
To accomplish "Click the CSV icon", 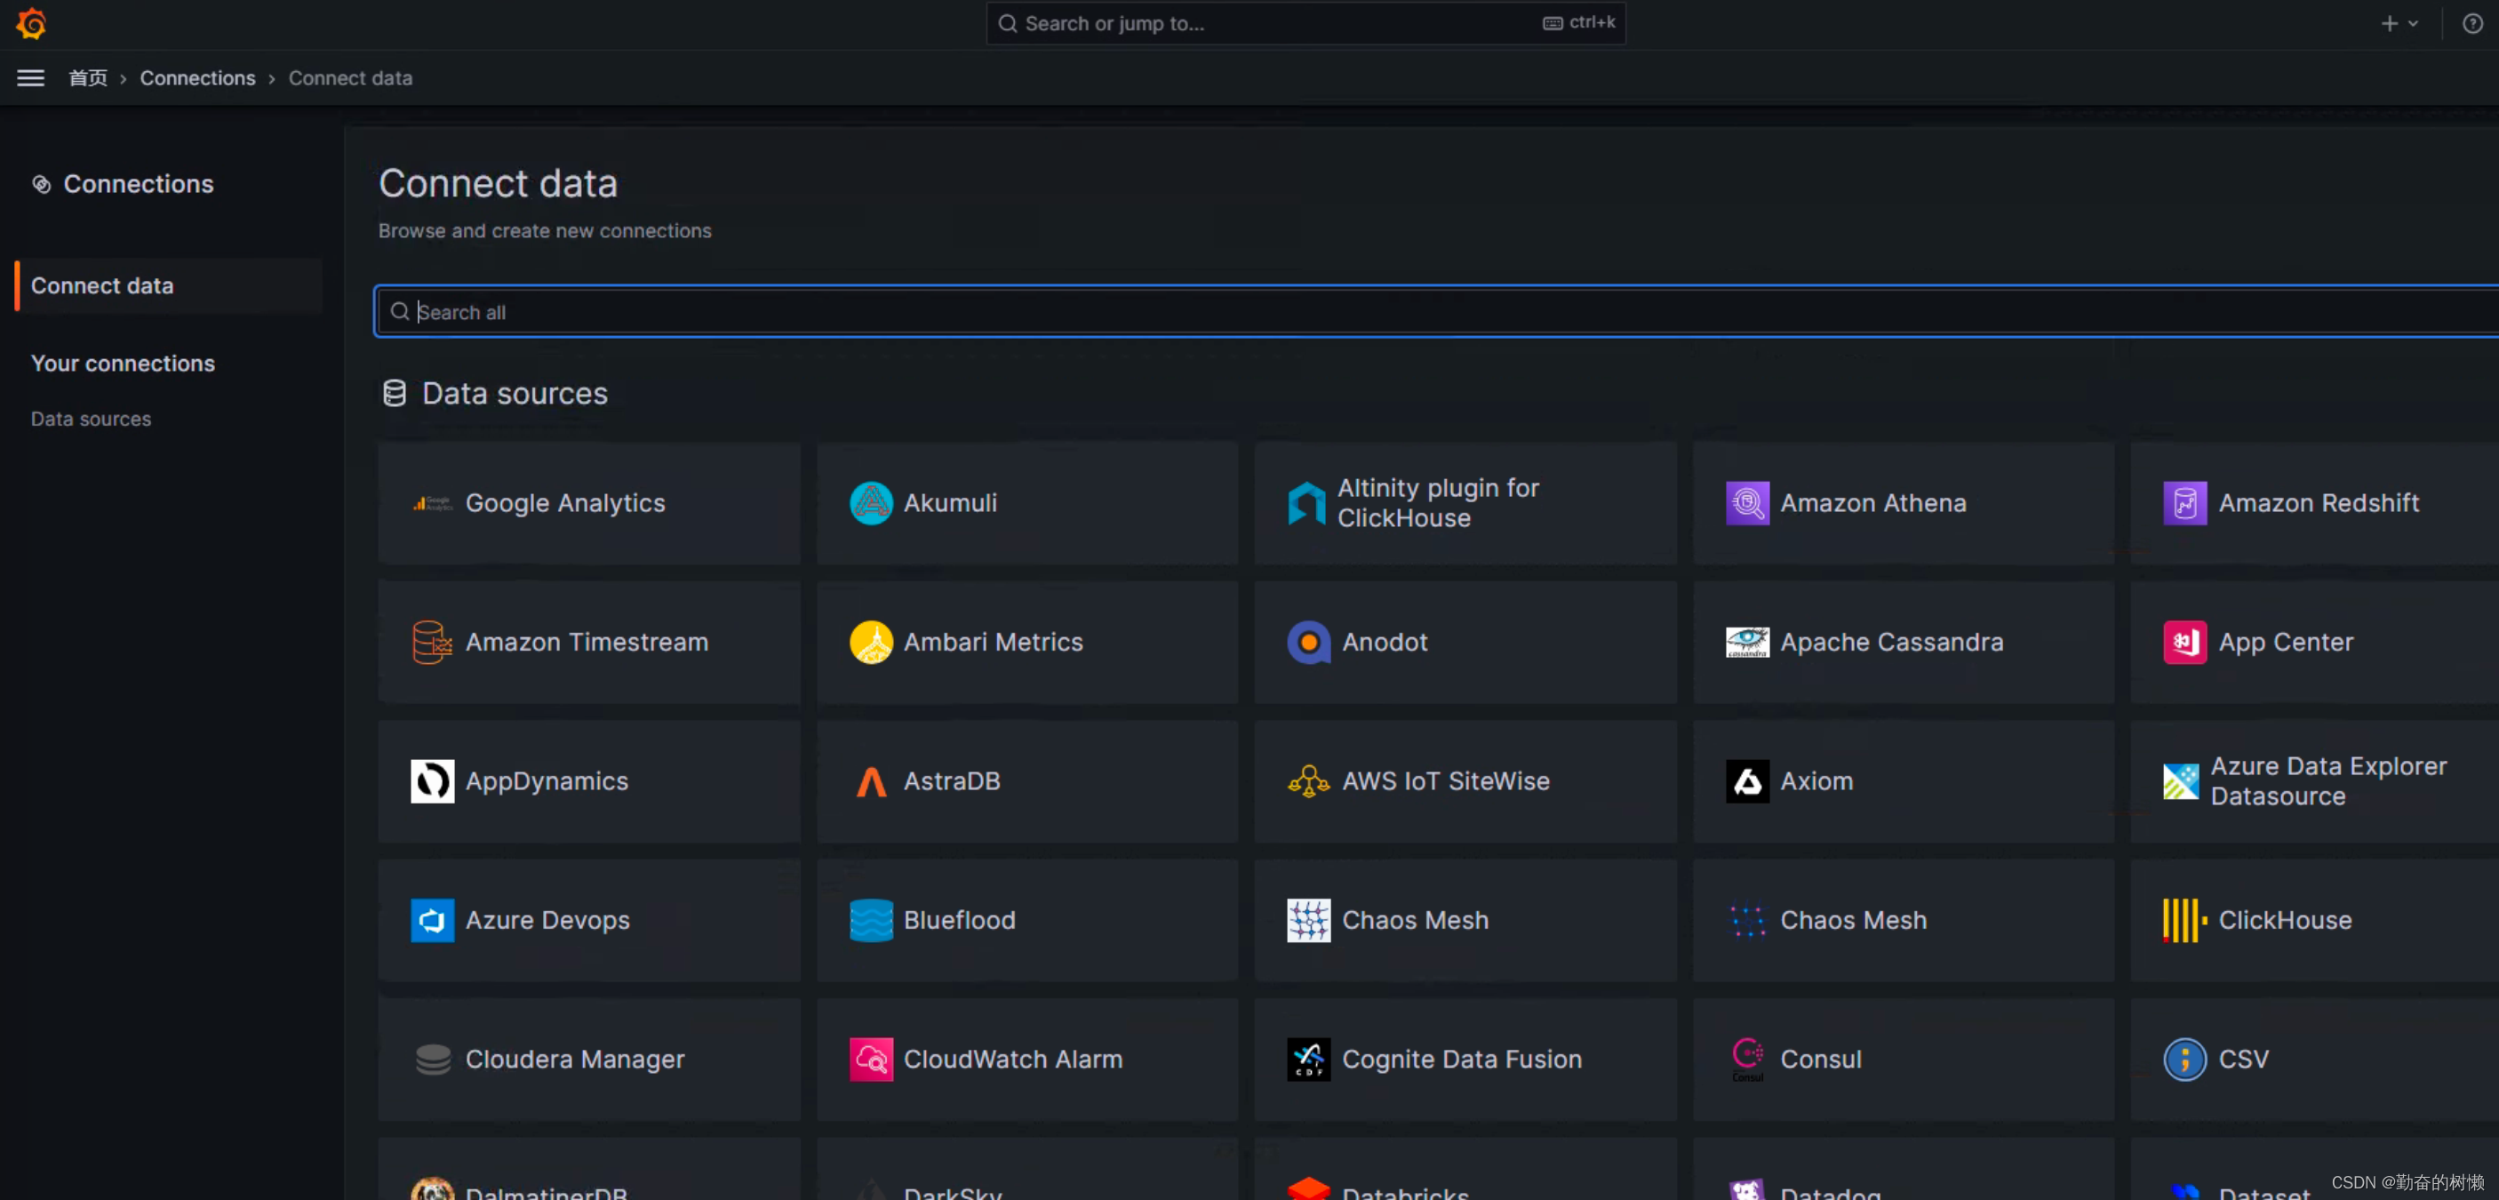I will click(x=2184, y=1060).
